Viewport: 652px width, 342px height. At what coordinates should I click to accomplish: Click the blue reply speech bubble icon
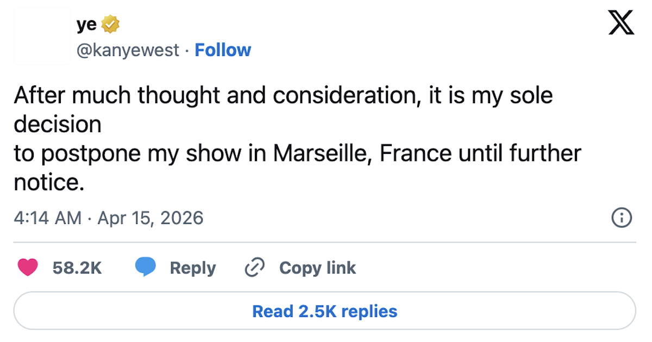(x=145, y=268)
